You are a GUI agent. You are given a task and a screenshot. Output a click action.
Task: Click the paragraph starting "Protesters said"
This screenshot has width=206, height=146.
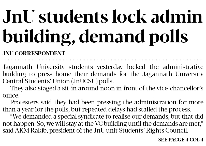click(107, 103)
